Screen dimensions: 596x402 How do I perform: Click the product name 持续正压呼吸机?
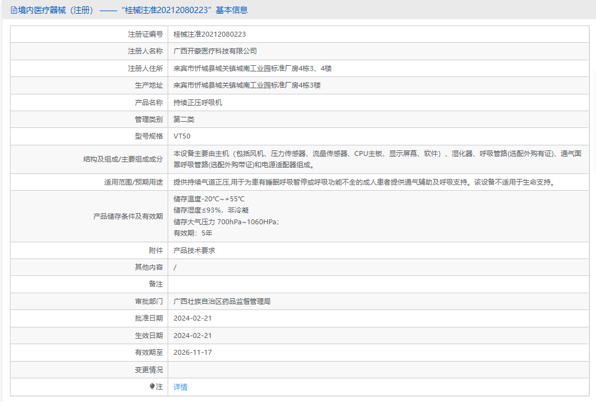coord(197,103)
